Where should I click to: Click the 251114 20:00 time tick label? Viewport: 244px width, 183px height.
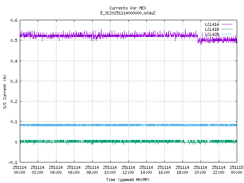coord(201,170)
